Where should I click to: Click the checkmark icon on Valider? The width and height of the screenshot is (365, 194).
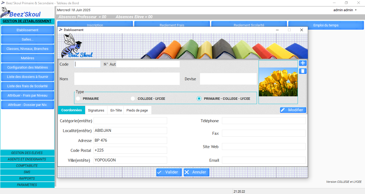159,172
